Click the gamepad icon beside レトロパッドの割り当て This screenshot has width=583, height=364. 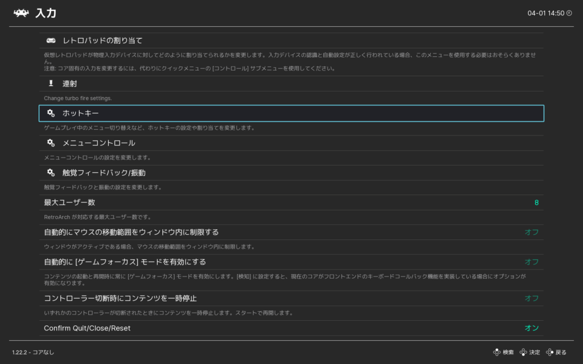51,40
